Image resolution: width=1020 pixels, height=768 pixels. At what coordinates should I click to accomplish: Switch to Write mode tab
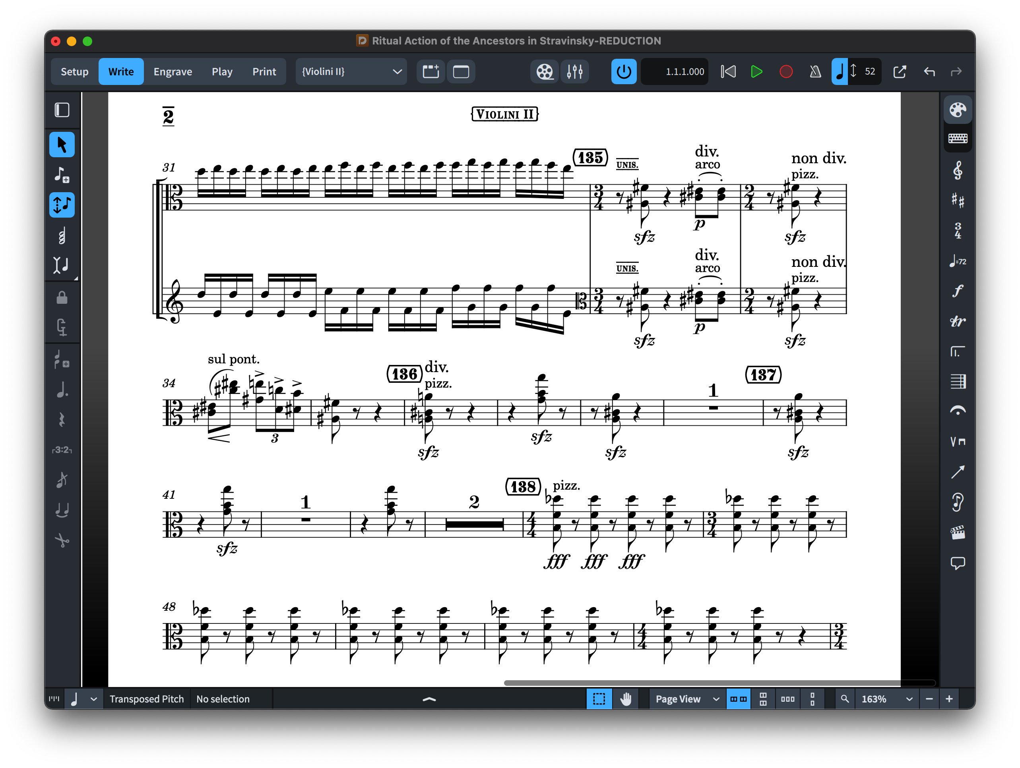pos(121,71)
